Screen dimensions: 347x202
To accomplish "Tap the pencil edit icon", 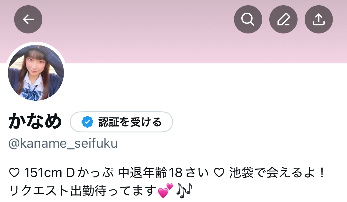I will coord(283,19).
